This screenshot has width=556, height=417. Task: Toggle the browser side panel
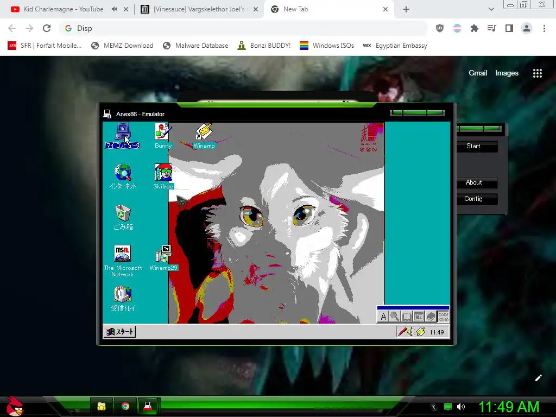pyautogui.click(x=509, y=28)
